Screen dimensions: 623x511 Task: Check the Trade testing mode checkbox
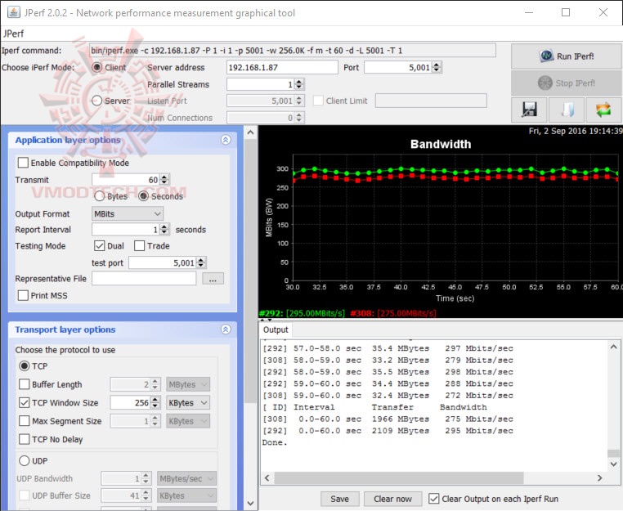(139, 245)
